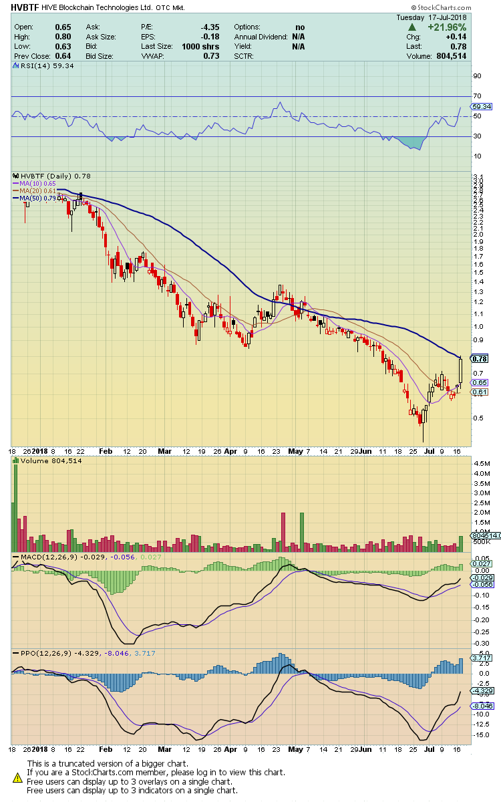Click the Last Size value '1000 shrs'
The image size is (501, 802).
[x=201, y=47]
